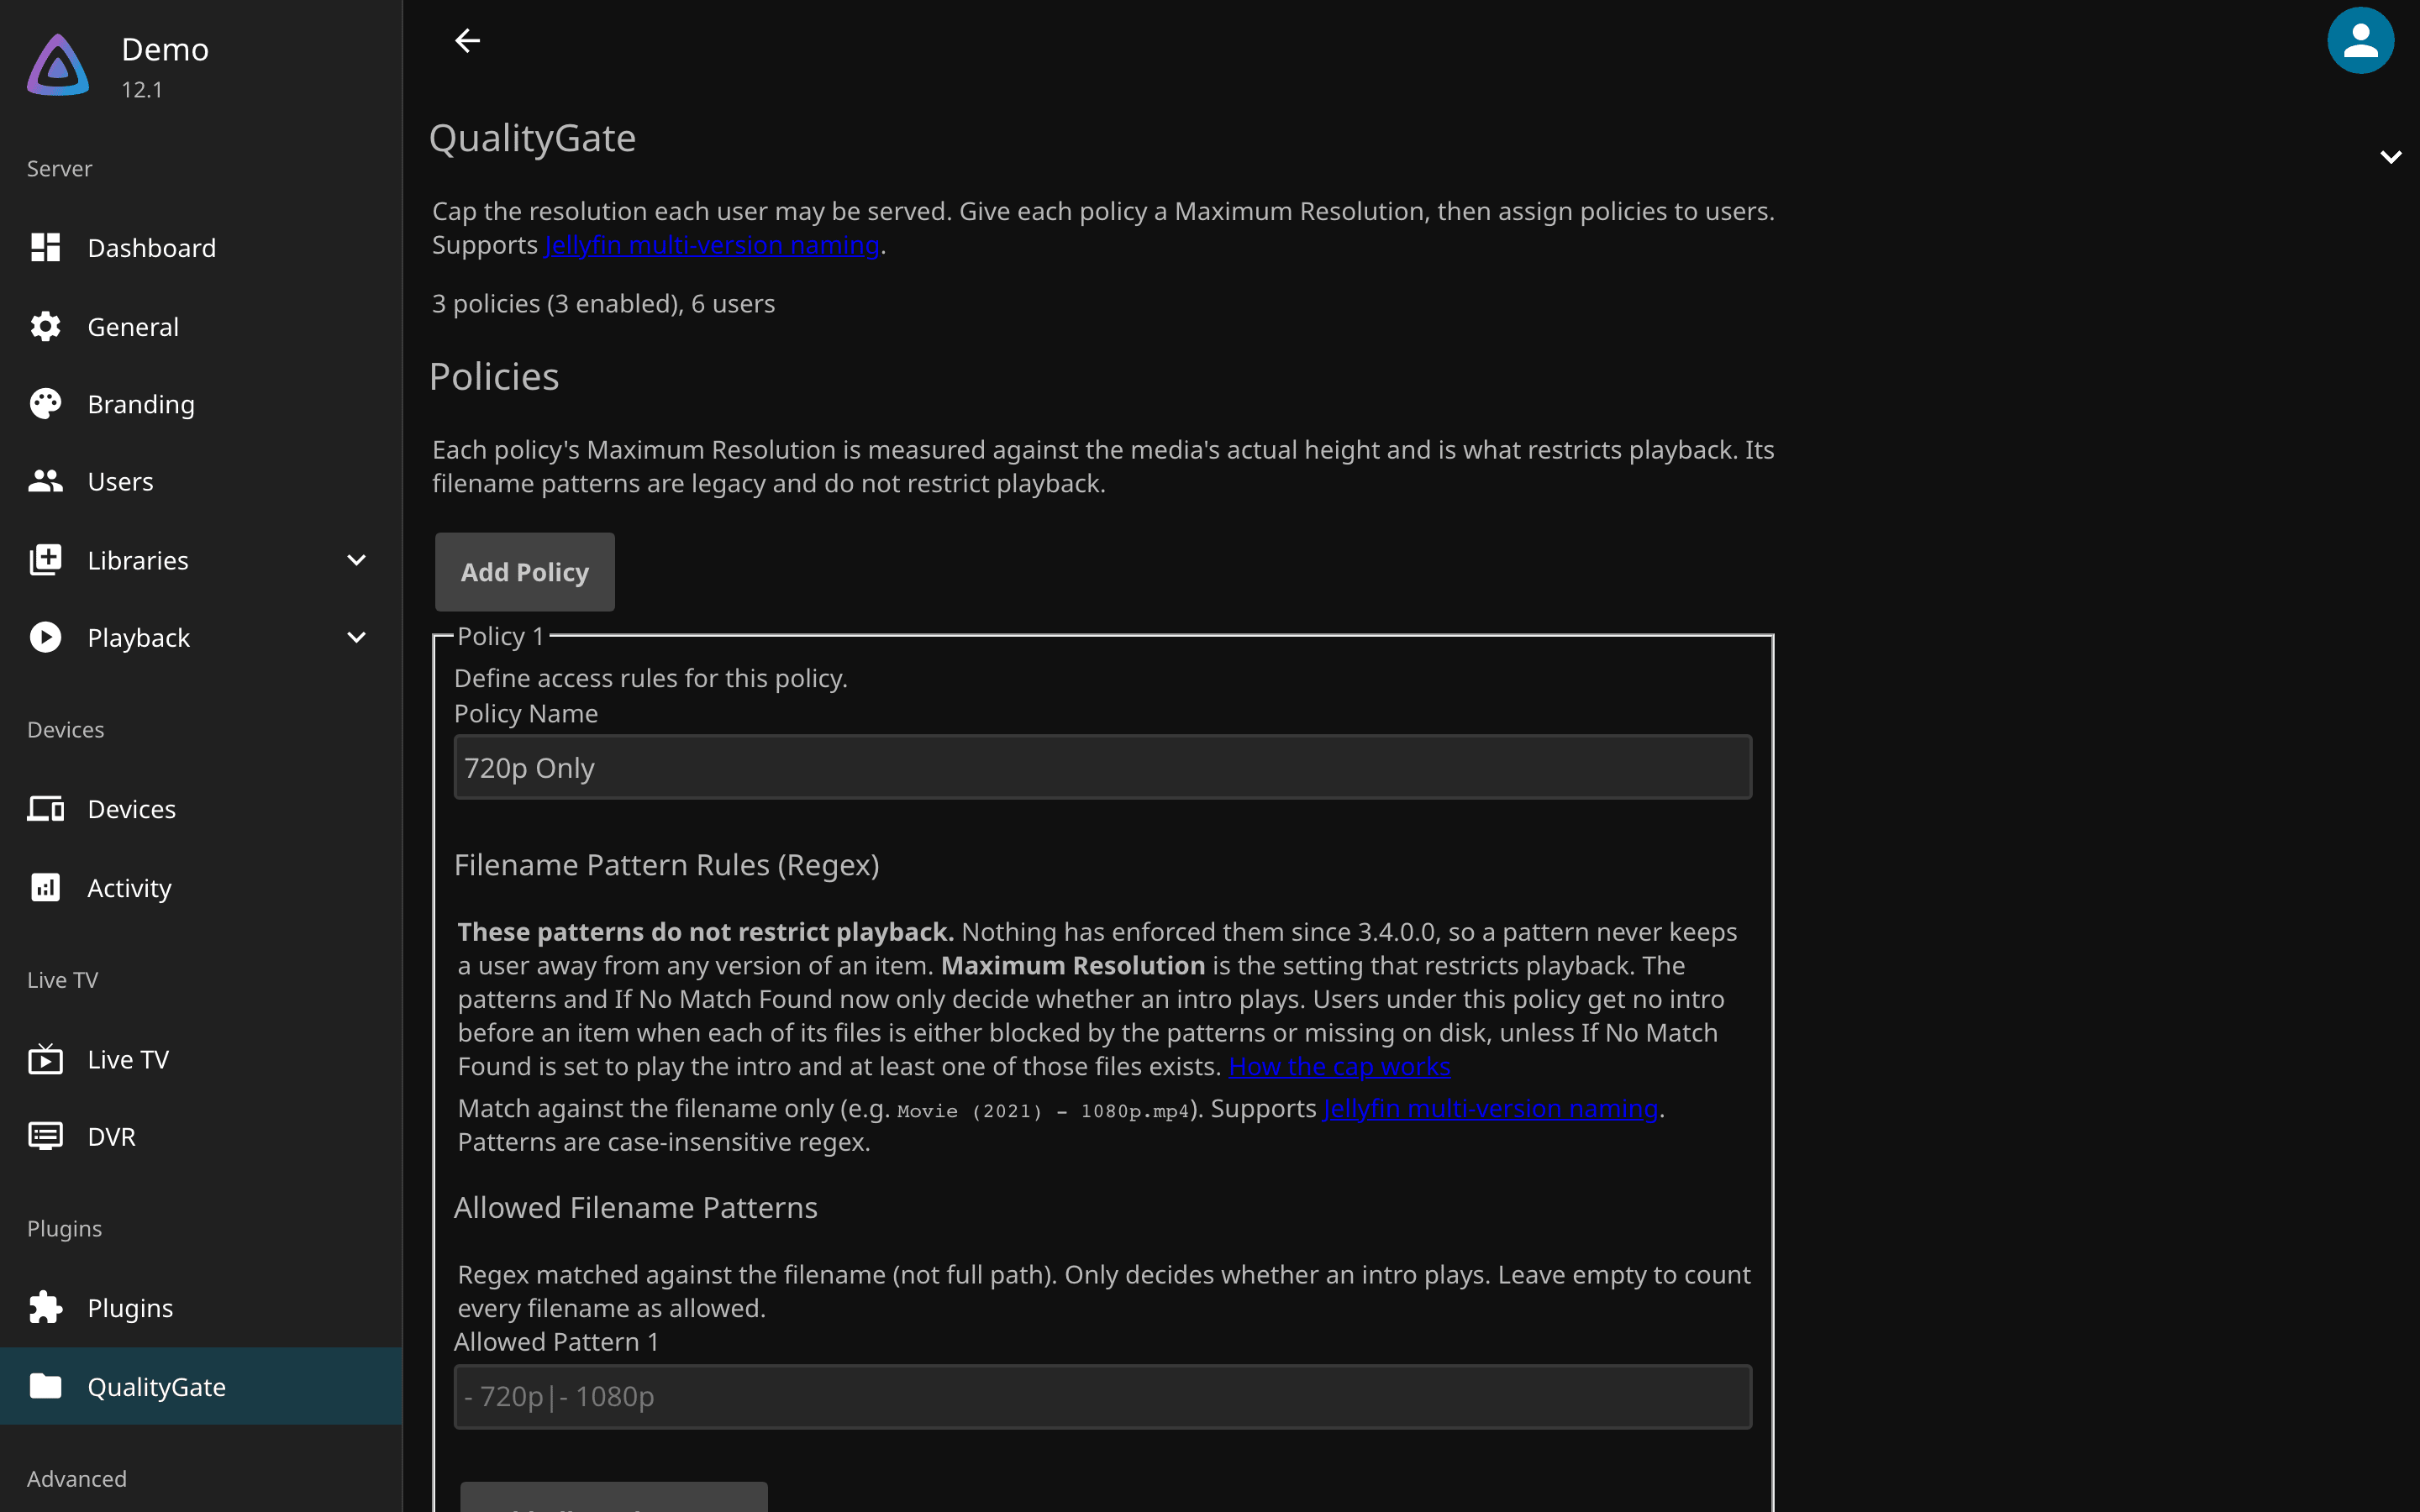This screenshot has width=2420, height=1512.
Task: Follow the Jellyfin multi-version naming link in Policy 1
Action: [1490, 1108]
